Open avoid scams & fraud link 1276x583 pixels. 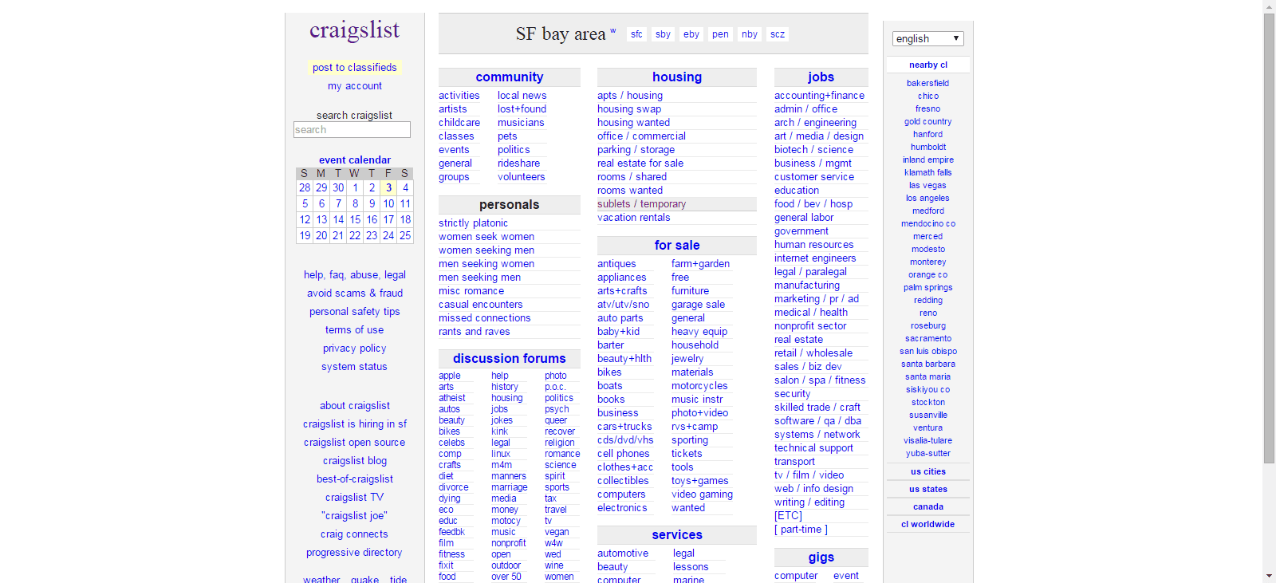click(355, 293)
